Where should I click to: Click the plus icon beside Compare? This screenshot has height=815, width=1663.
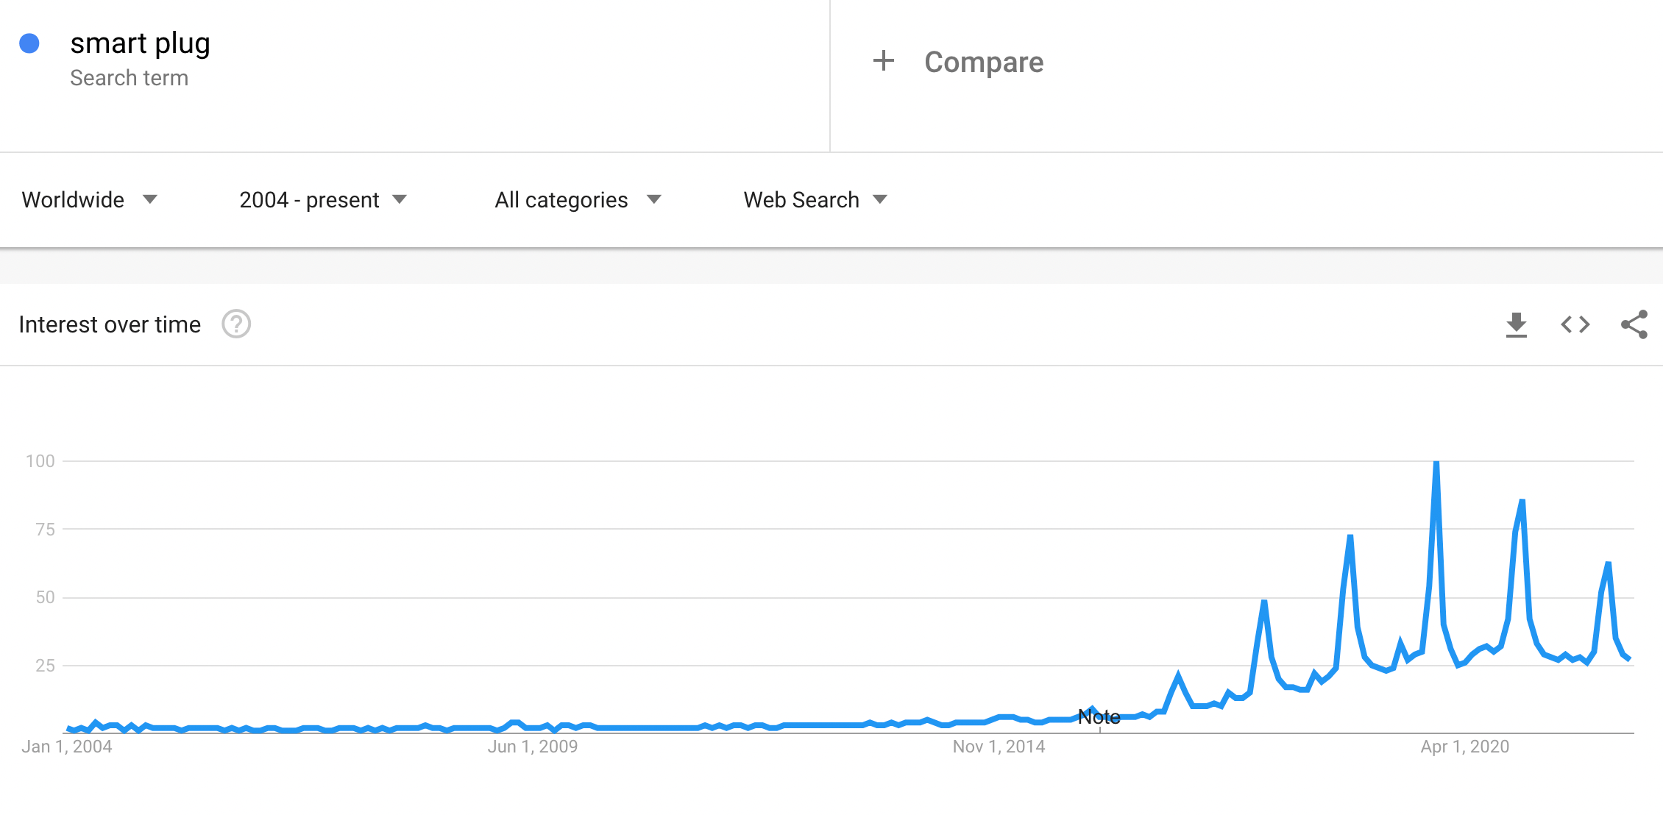coord(883,61)
